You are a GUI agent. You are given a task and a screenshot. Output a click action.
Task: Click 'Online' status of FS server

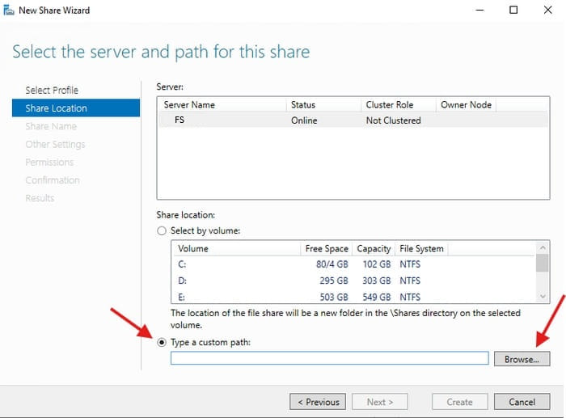point(304,120)
